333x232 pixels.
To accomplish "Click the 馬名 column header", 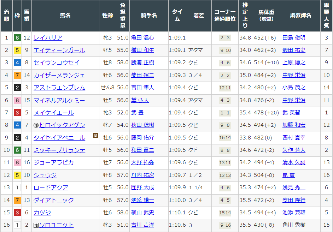I will tap(65, 16).
